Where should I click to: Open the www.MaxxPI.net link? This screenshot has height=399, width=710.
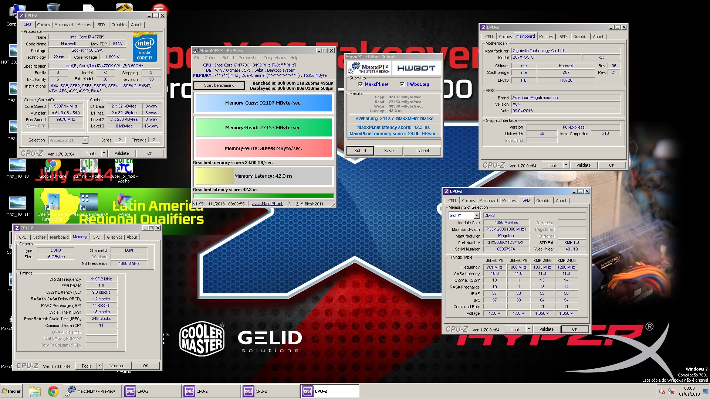click(x=267, y=204)
